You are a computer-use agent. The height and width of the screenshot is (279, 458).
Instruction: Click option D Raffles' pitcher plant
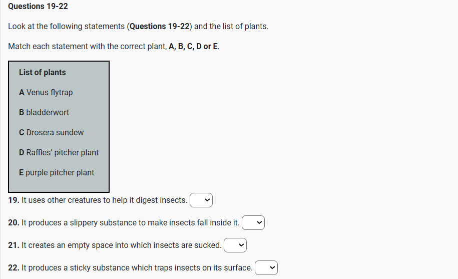[x=59, y=152]
